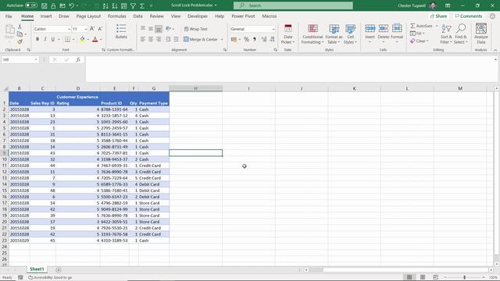
Task: Click Delete cells icon
Action: tap(384, 28)
